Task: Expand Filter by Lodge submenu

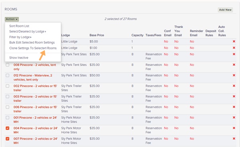Action: [20, 37]
